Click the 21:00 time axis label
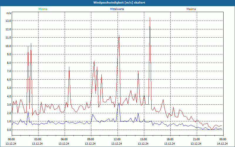Image resolution: width=235 pixels, height=147 pixels. click(x=197, y=139)
